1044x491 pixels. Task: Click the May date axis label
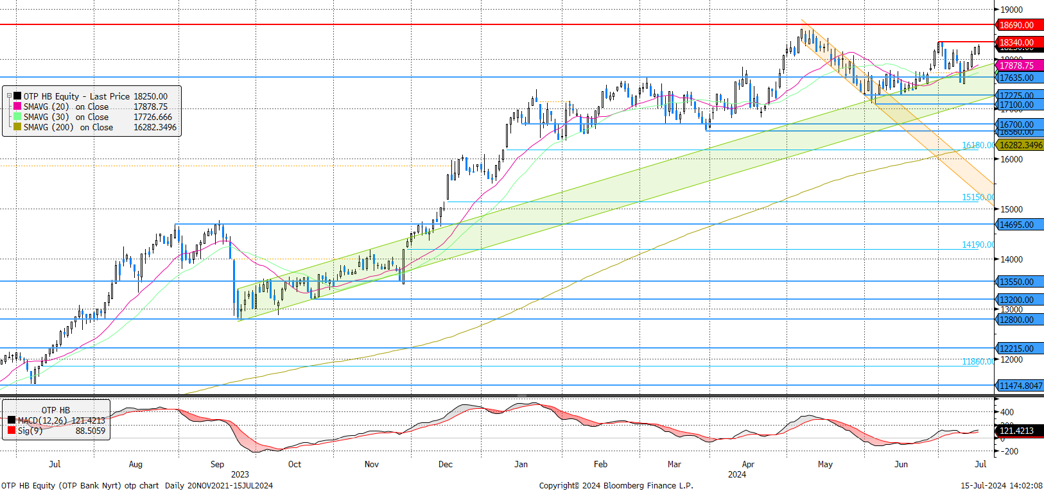point(825,464)
